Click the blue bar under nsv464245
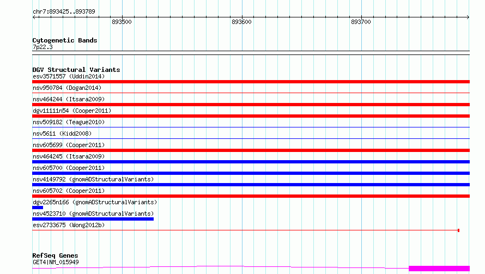 (x=251, y=162)
